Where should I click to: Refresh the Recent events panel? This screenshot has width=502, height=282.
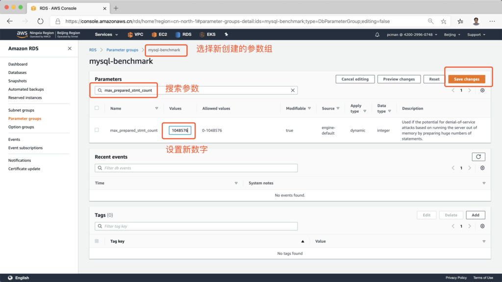click(478, 157)
